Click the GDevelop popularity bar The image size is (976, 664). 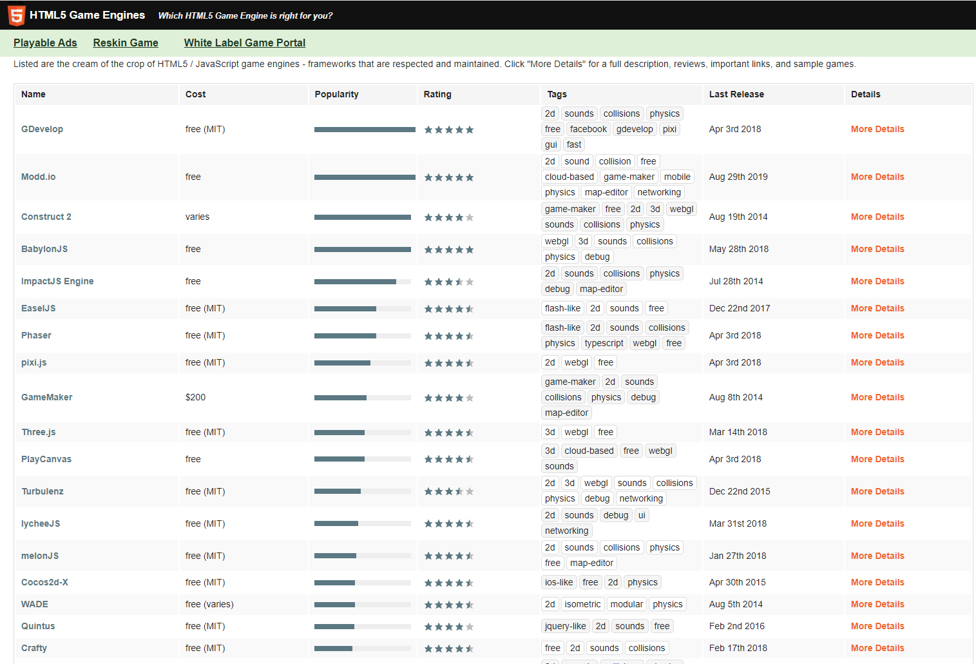(x=365, y=130)
